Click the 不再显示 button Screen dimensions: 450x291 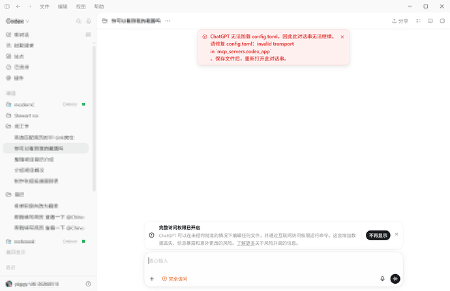[378, 236]
